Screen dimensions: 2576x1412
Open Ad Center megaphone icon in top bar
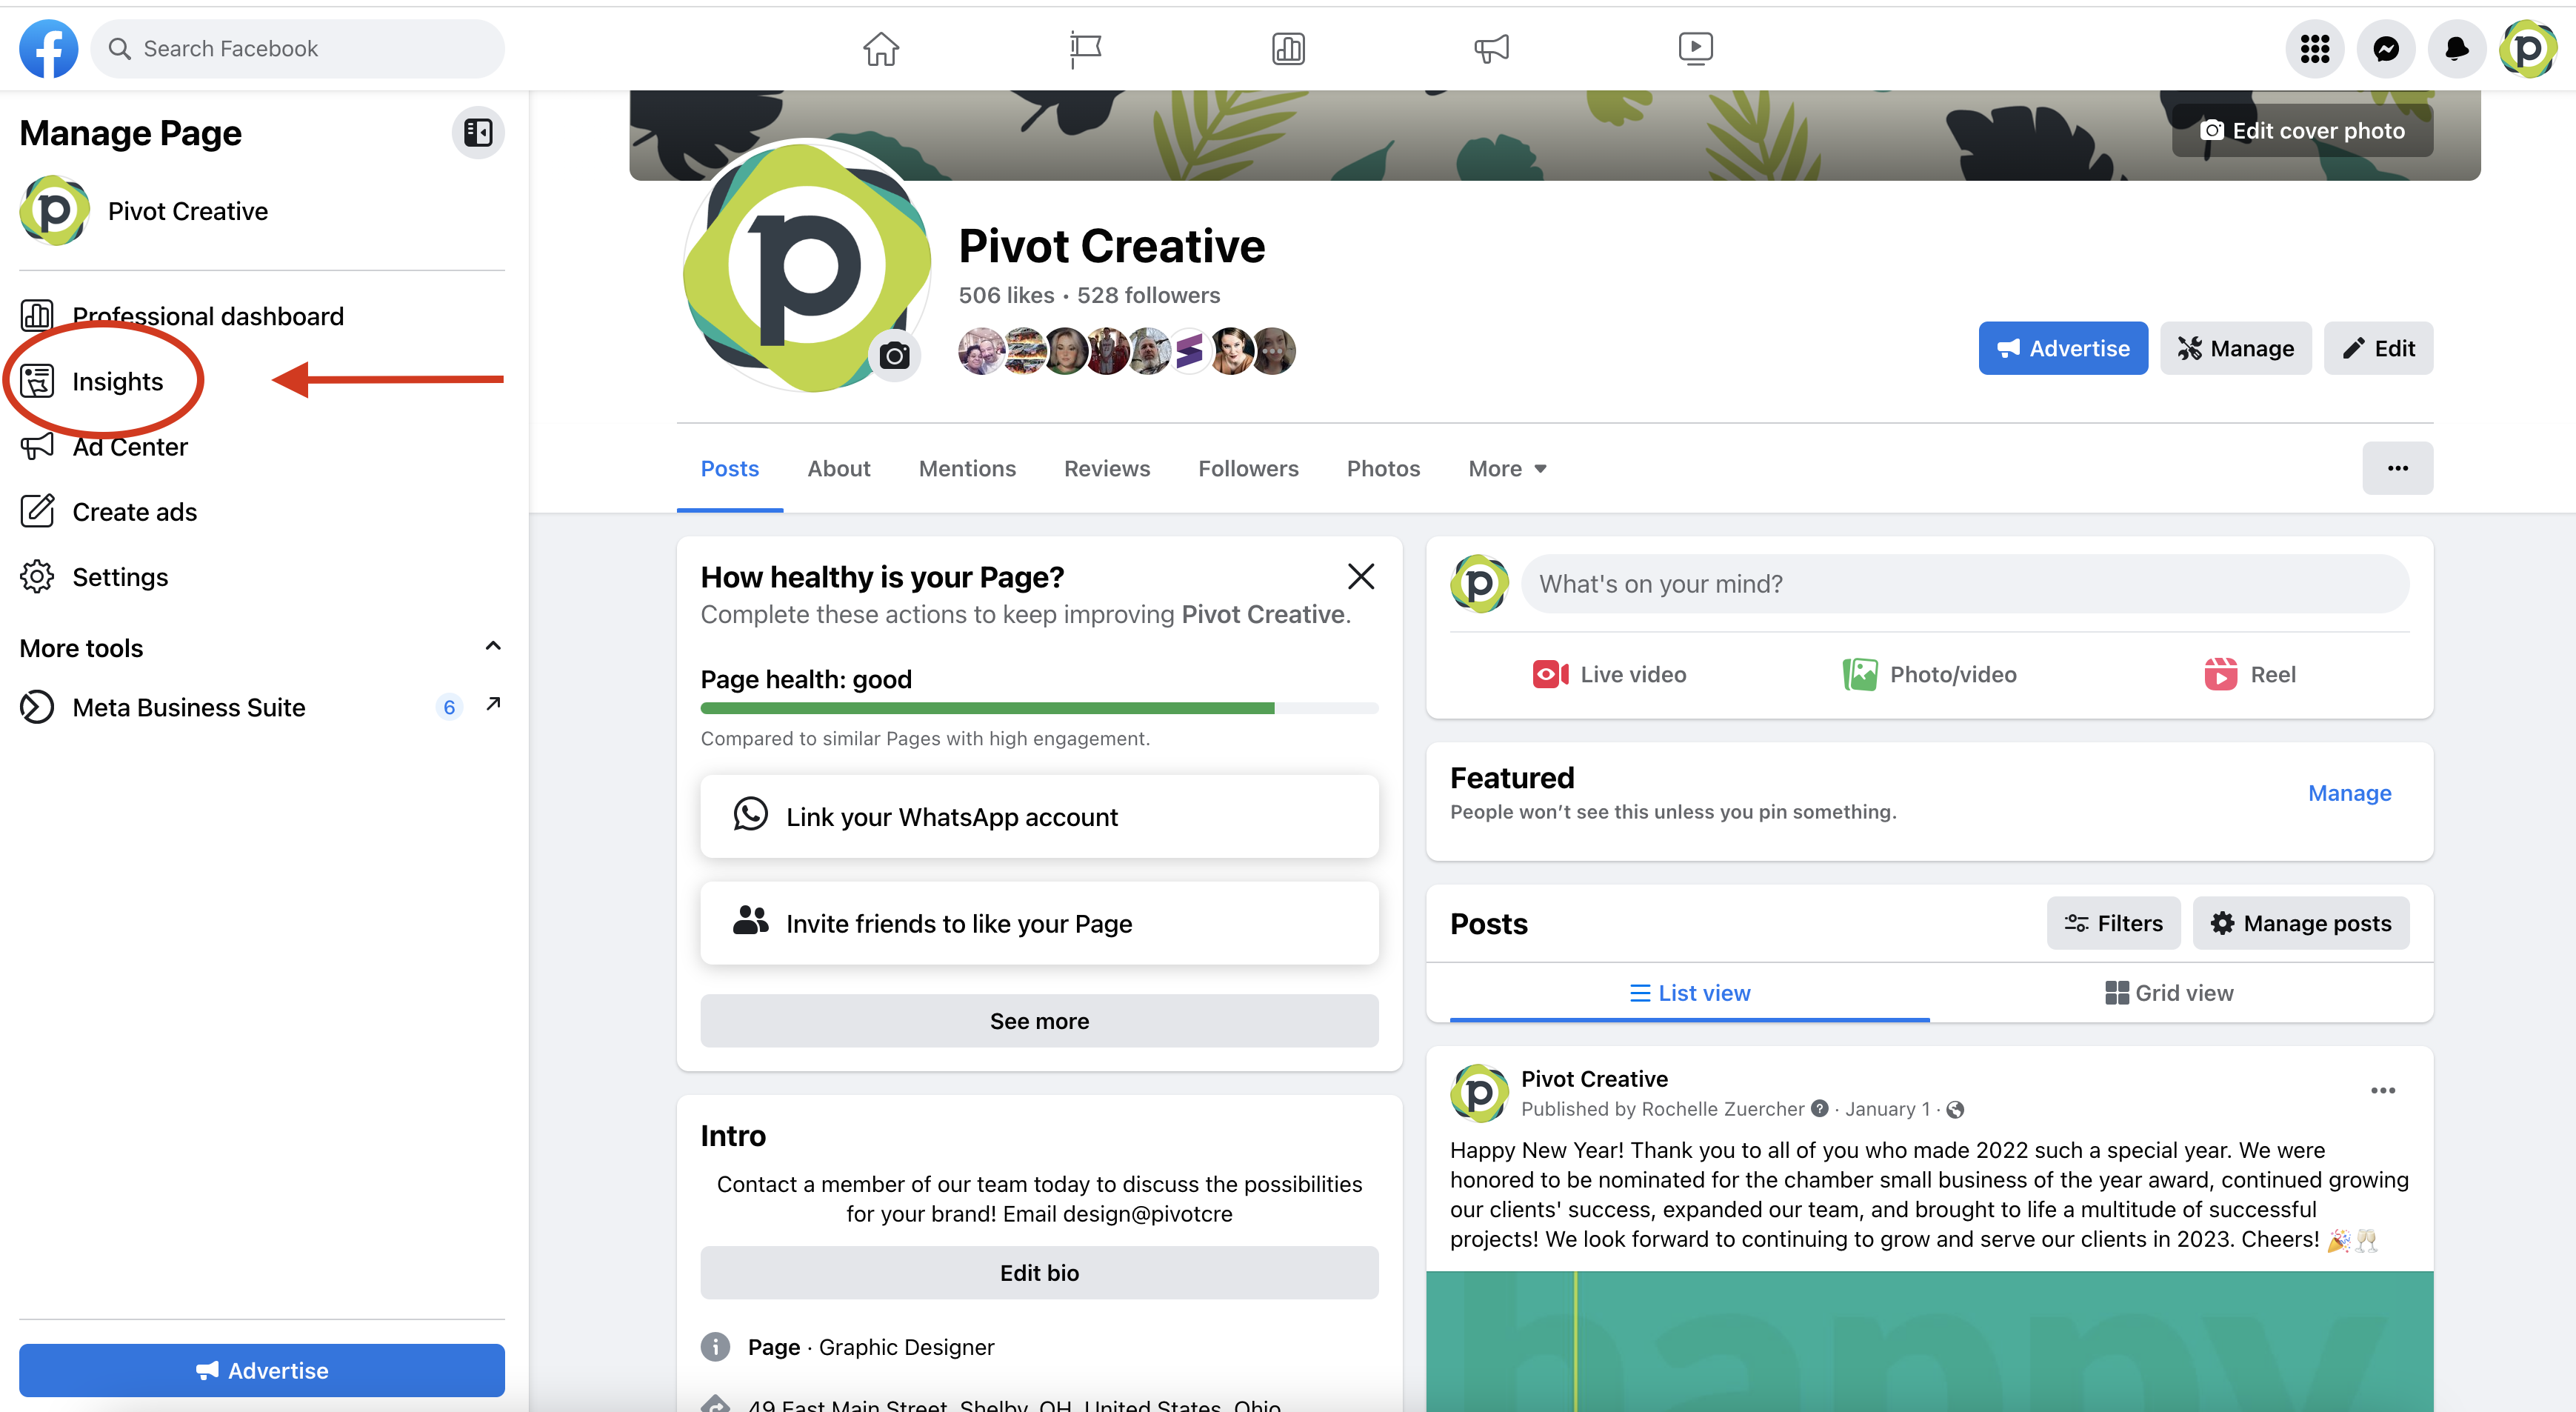tap(1491, 48)
